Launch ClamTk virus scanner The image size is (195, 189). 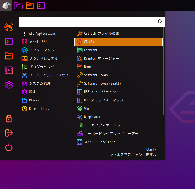click(x=118, y=42)
